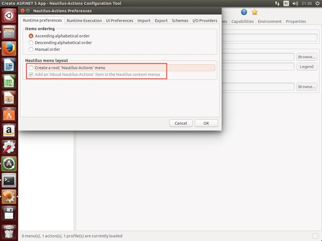
Task: Open LibreOffice Writer from the dock
Action: pos(9,65)
